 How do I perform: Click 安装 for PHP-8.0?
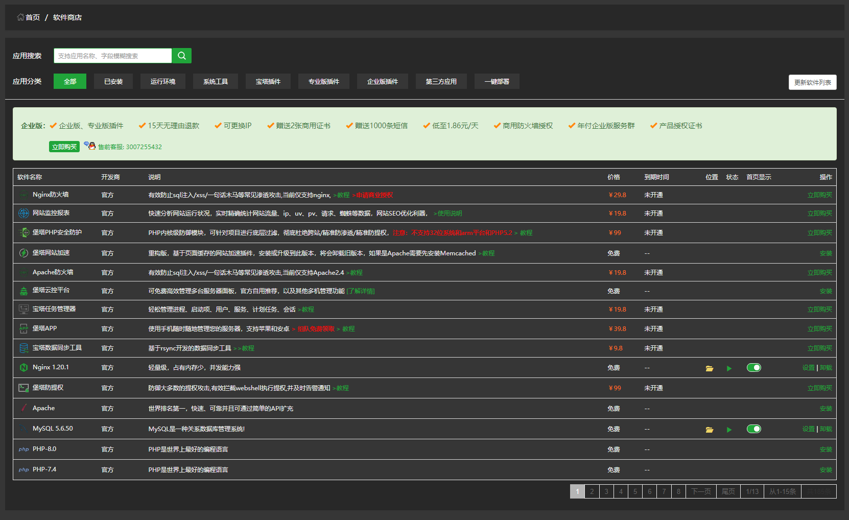pyautogui.click(x=826, y=449)
